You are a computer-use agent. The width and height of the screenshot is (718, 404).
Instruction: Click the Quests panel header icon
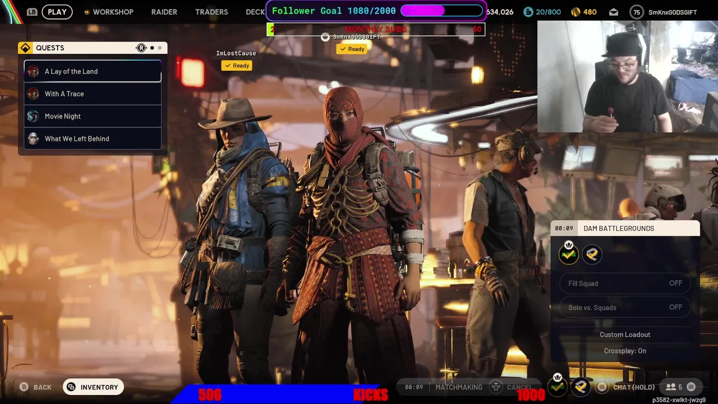pyautogui.click(x=25, y=48)
